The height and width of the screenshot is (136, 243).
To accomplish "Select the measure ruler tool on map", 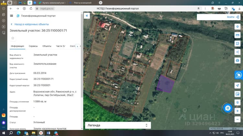I will click(237, 35).
